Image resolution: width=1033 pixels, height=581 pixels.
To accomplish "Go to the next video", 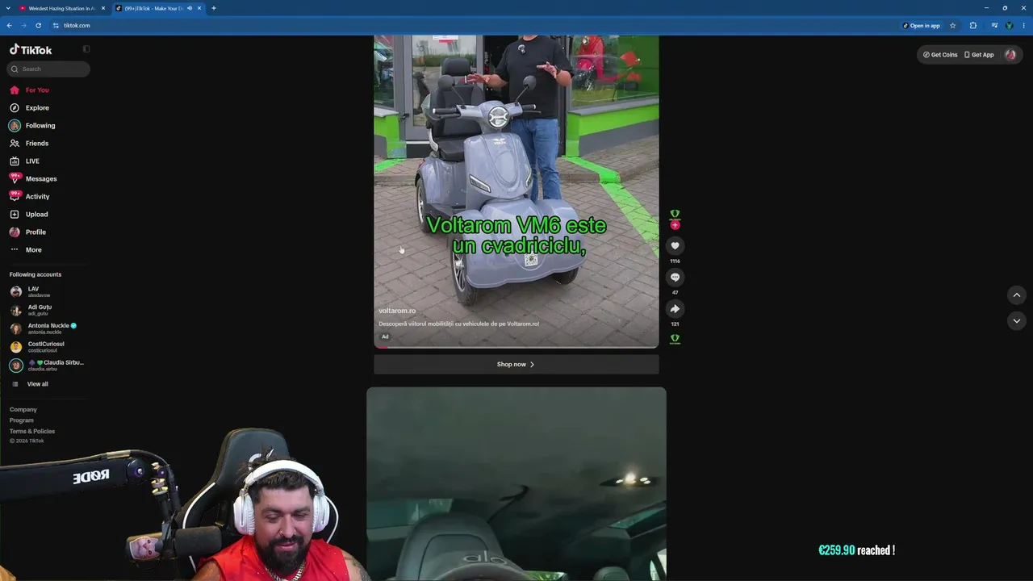I will point(1017,321).
